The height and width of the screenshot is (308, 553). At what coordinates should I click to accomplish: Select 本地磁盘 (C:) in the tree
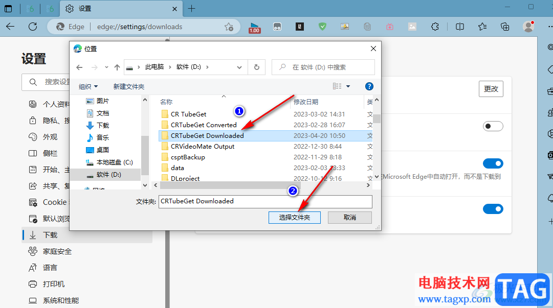pyautogui.click(x=114, y=162)
